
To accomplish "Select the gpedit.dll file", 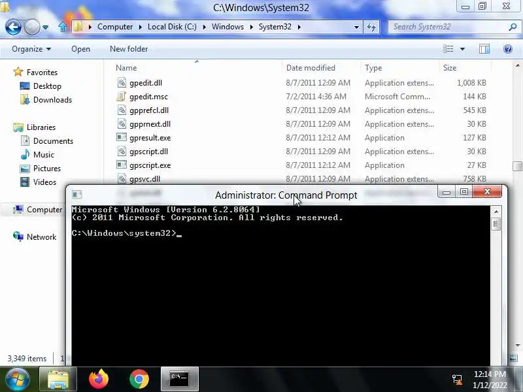I will point(145,83).
